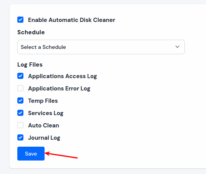Click the 'Auto Clean' label text

(43, 125)
